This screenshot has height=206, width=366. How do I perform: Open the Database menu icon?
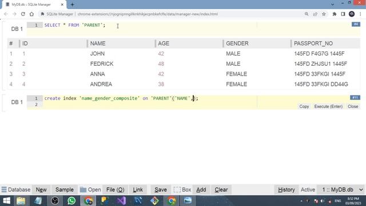[x=4, y=189]
